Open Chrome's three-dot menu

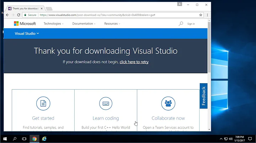click(x=207, y=15)
